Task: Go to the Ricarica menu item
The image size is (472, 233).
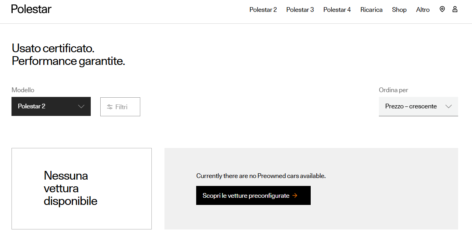Action: point(371,9)
